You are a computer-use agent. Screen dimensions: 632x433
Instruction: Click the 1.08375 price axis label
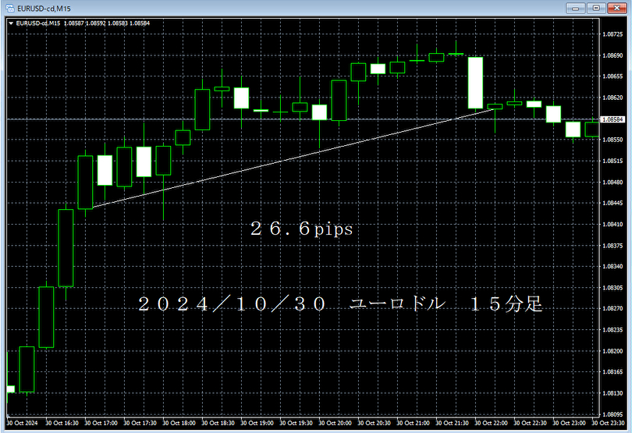(x=612, y=246)
